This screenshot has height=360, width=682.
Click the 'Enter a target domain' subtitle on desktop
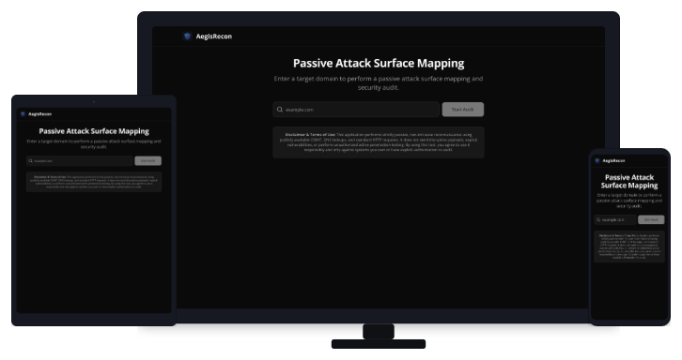(x=379, y=82)
